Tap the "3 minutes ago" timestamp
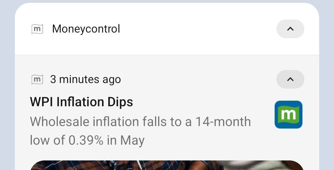The height and width of the screenshot is (170, 334). (85, 80)
